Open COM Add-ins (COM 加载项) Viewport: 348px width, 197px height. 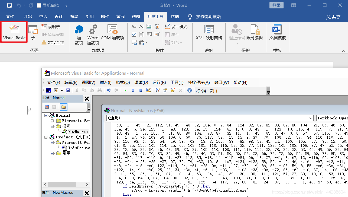[112, 33]
